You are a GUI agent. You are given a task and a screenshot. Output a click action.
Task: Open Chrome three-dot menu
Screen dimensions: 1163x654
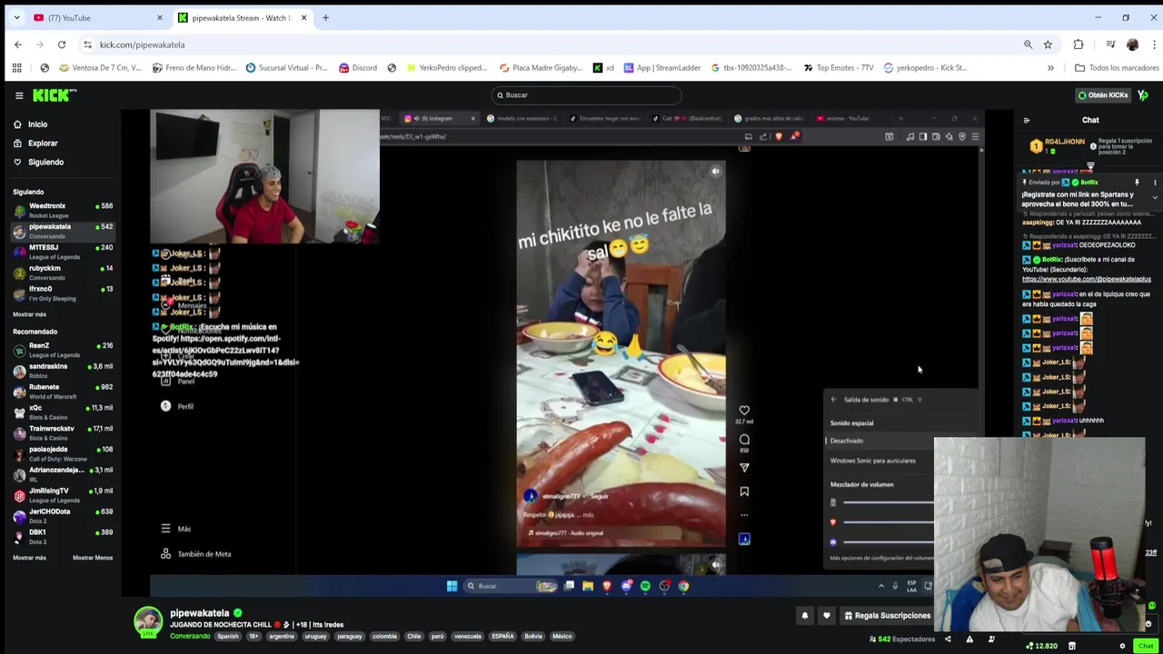1153,45
